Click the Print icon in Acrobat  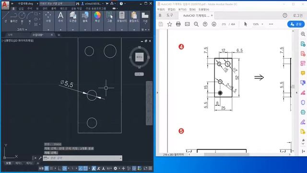click(178, 24)
